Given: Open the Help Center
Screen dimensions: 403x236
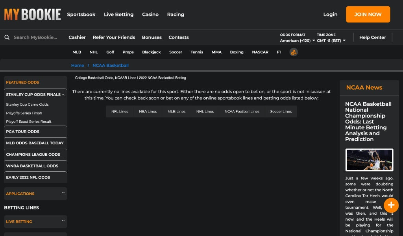Looking at the screenshot, I should 372,37.
